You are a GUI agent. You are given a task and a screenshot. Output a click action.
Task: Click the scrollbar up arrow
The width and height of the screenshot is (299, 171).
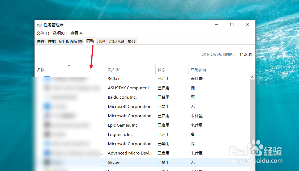[x=253, y=77]
